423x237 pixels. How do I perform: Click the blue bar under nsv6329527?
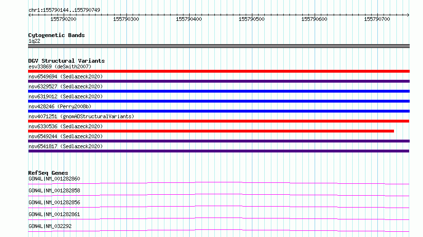click(x=219, y=91)
